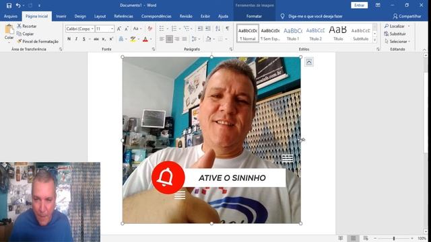Open Substituir replace tool

[x=395, y=34]
